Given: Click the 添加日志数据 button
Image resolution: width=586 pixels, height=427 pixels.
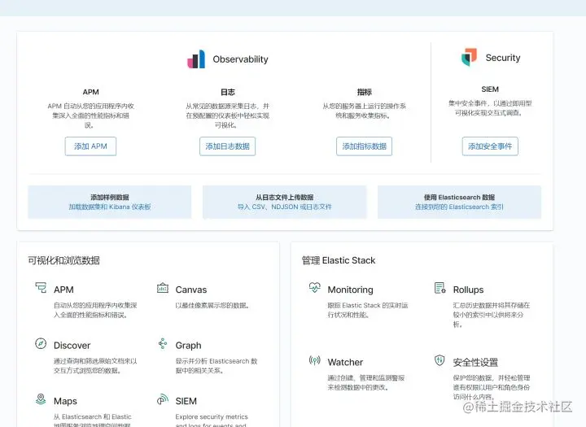Looking at the screenshot, I should click(227, 146).
